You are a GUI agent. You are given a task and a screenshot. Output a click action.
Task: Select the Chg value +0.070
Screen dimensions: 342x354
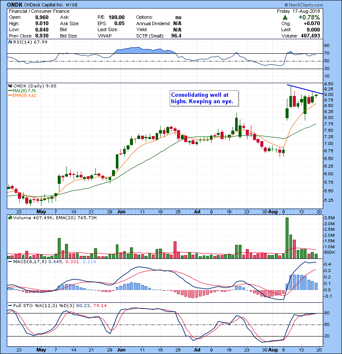(x=312, y=23)
